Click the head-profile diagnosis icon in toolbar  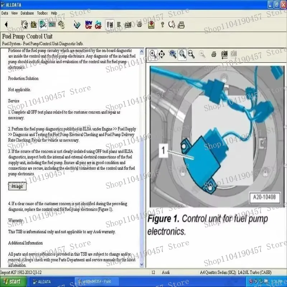(x=24, y=25)
